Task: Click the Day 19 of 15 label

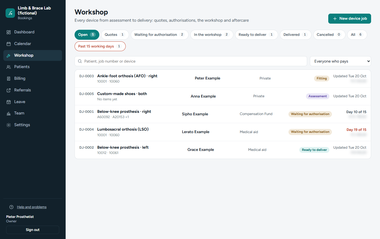Action: click(x=356, y=130)
